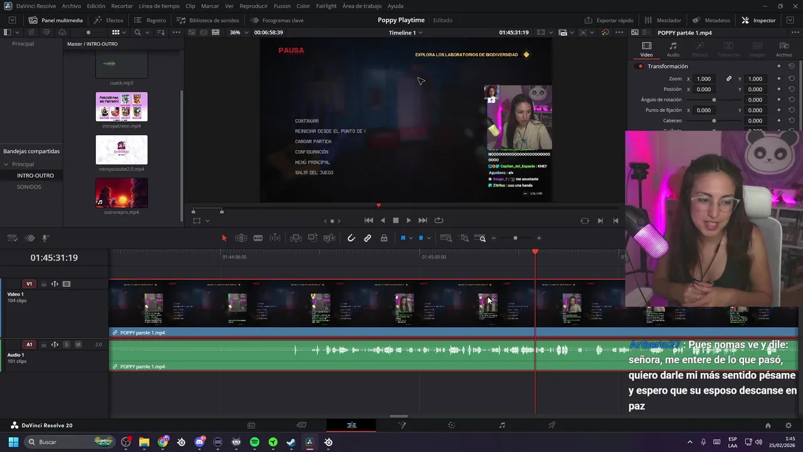This screenshot has width=803, height=452.
Task: Adjust the Cabeceo slider handle
Action: (714, 121)
